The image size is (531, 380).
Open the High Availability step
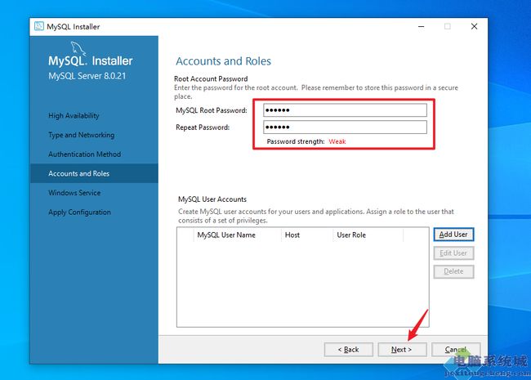click(x=74, y=116)
